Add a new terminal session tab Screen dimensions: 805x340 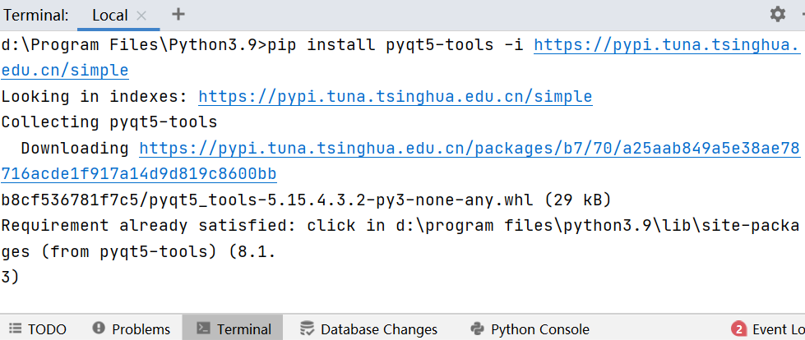pyautogui.click(x=178, y=14)
